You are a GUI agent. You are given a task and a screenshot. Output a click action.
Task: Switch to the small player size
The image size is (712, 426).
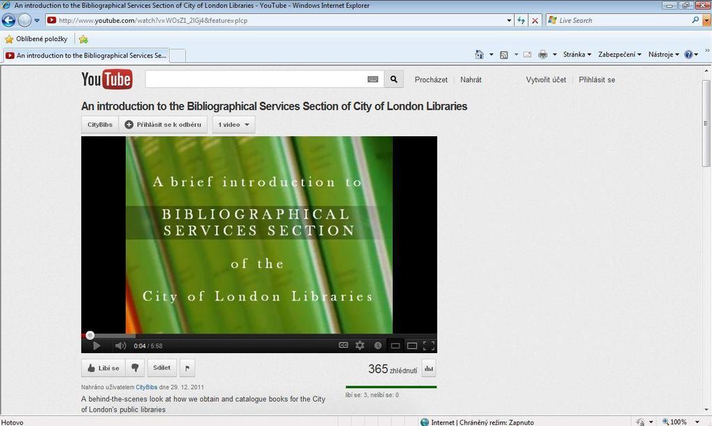[x=395, y=346]
